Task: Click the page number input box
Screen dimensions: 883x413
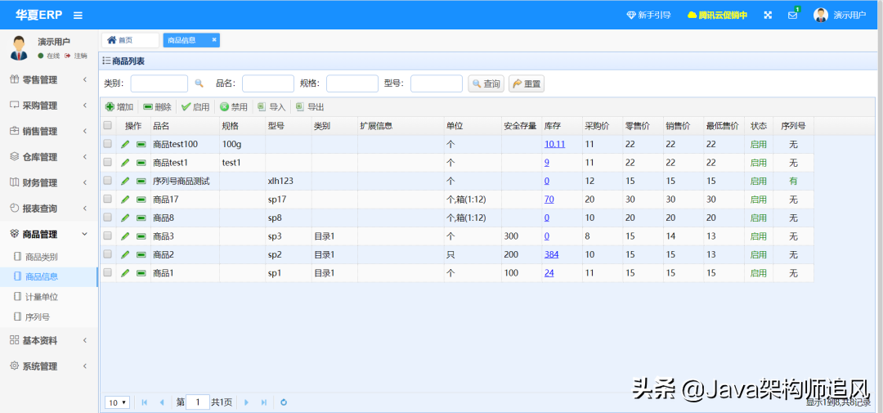Action: 198,402
